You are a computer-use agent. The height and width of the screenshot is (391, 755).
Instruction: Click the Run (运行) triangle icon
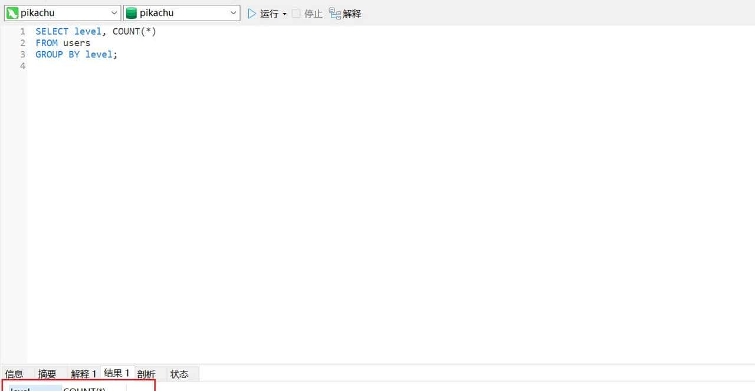tap(251, 14)
